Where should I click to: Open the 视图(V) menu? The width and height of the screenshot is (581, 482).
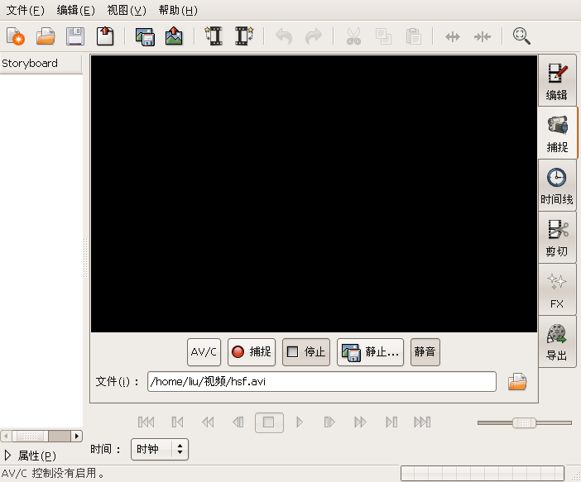pyautogui.click(x=127, y=10)
